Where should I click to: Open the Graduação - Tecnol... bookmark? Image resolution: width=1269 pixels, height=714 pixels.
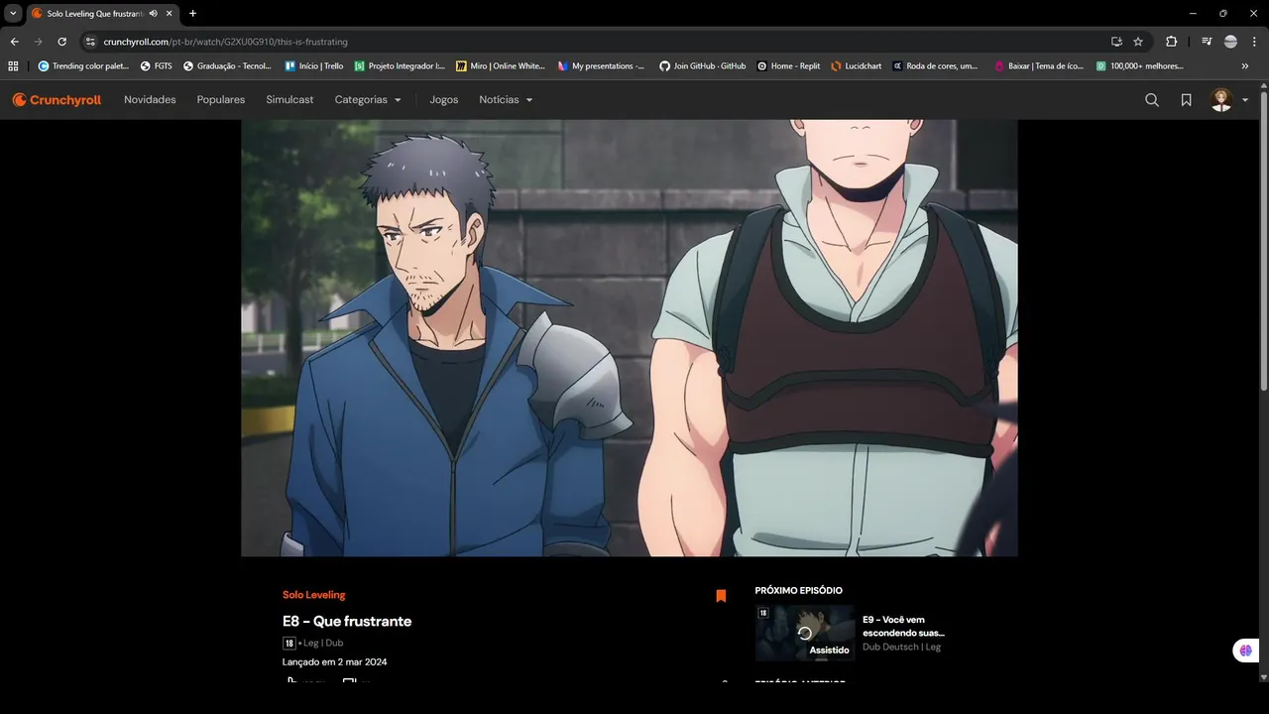pos(228,66)
